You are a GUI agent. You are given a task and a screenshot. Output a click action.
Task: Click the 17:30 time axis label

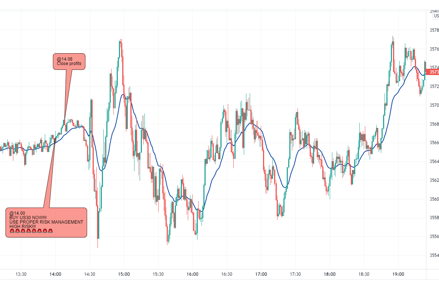pyautogui.click(x=295, y=274)
